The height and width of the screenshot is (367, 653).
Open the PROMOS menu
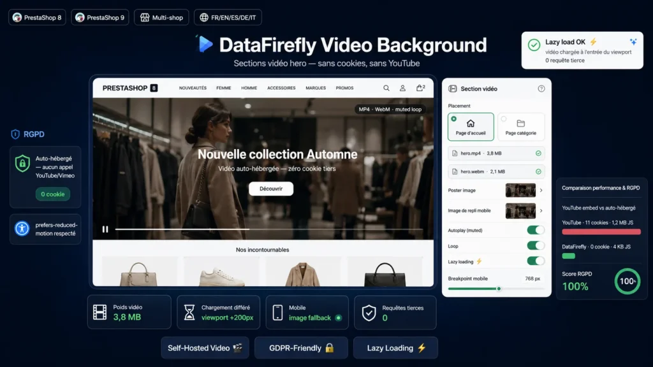coord(345,88)
